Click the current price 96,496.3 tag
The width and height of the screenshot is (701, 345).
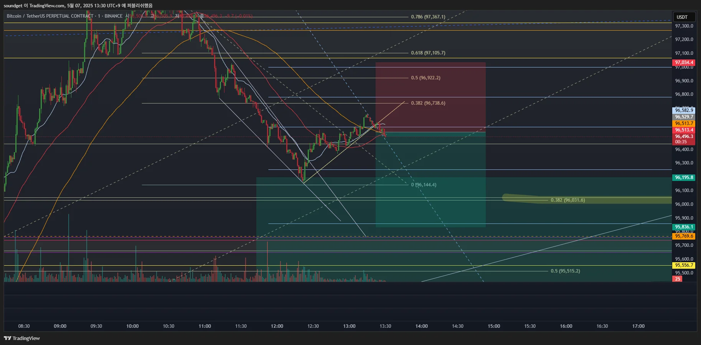684,136
